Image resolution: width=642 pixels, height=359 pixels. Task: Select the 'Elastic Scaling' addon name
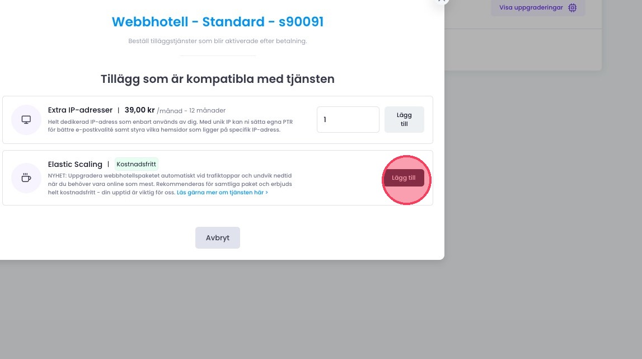tap(75, 164)
